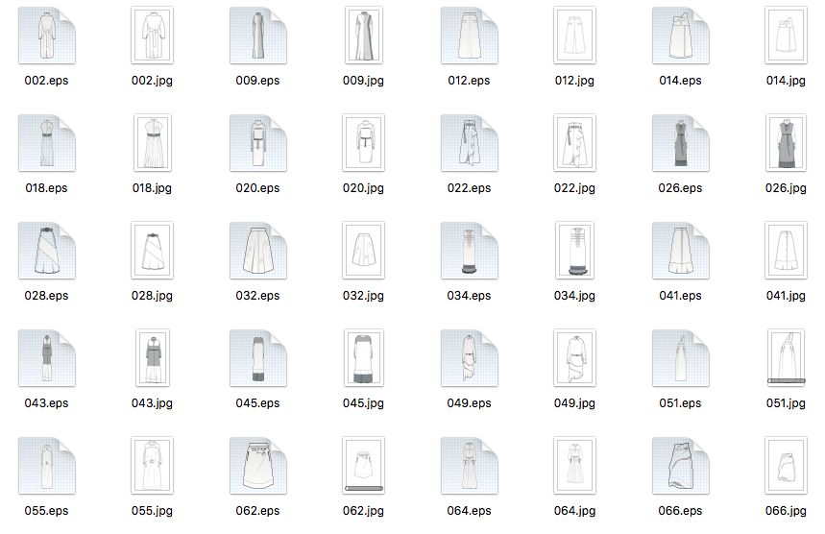Click the file name label "034.jpg"
The height and width of the screenshot is (534, 825).
click(x=574, y=296)
